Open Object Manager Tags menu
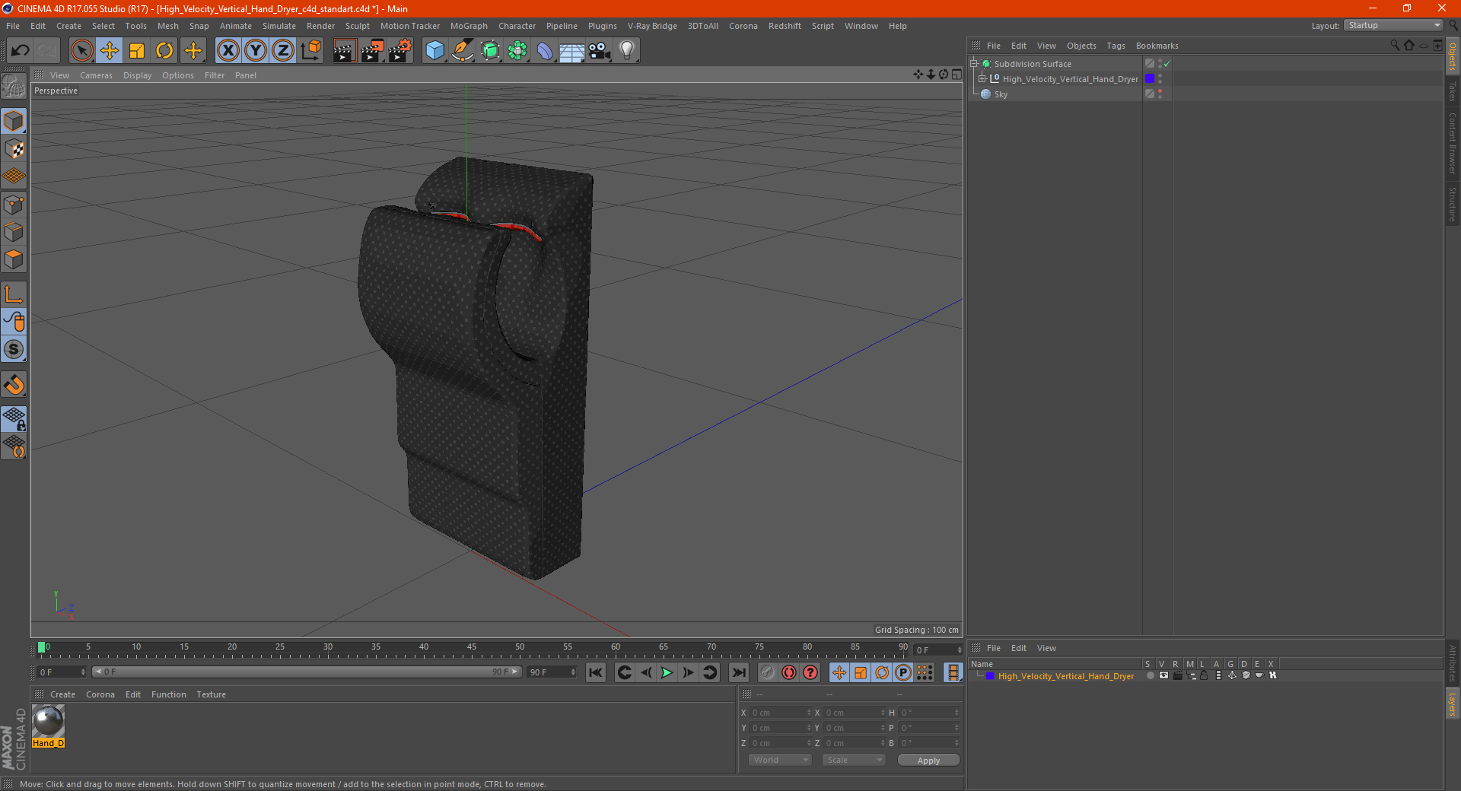1461x791 pixels. click(x=1116, y=46)
